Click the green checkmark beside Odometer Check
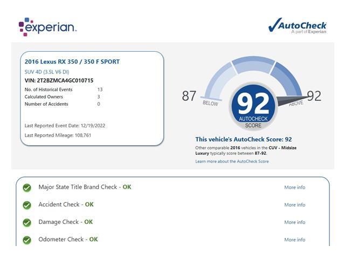 [x=27, y=240]
